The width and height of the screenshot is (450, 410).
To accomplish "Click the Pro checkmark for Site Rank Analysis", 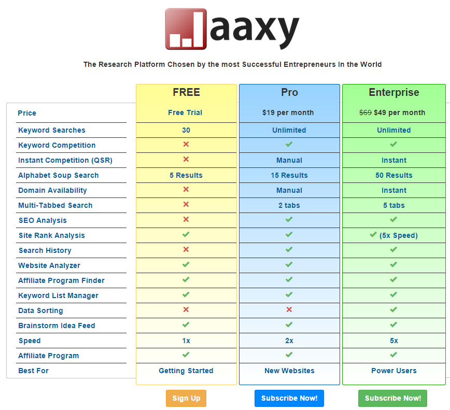I will pyautogui.click(x=289, y=234).
